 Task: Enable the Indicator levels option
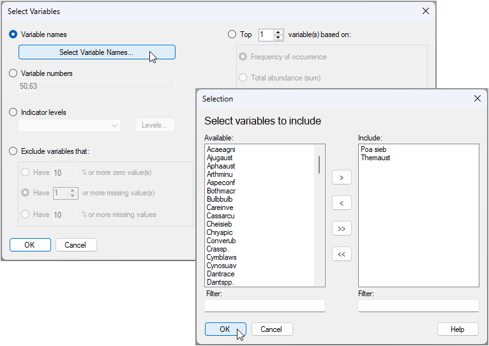point(13,112)
